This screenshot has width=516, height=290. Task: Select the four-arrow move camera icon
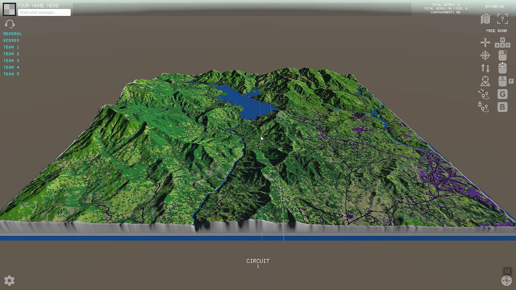point(485,42)
